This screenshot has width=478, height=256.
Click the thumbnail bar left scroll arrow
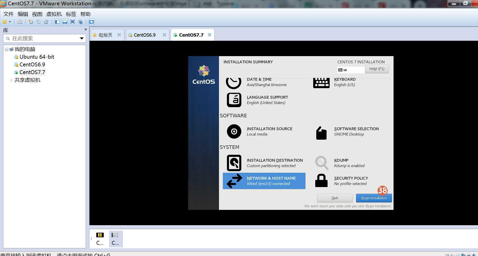click(91, 239)
